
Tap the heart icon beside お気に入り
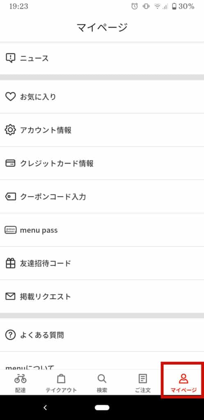10,97
